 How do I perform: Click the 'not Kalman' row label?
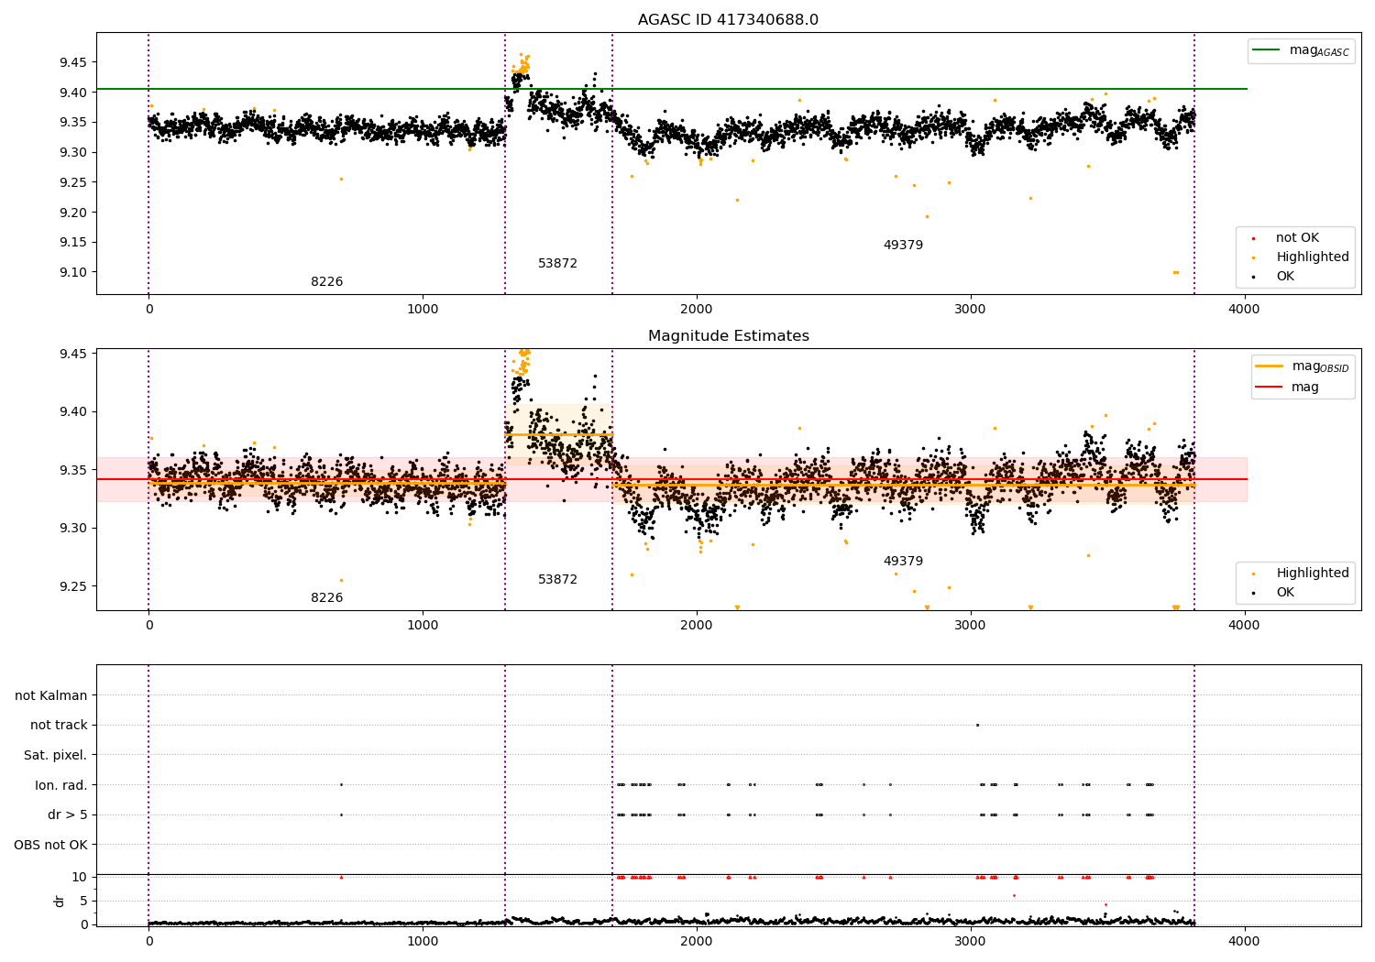pyautogui.click(x=51, y=695)
